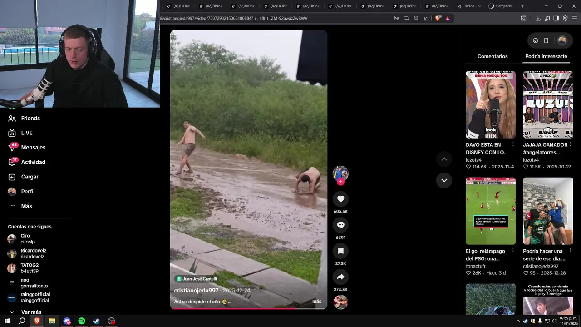This screenshot has height=327, width=581.
Task: Open the TikTok coins icon in header
Action: pos(536,40)
